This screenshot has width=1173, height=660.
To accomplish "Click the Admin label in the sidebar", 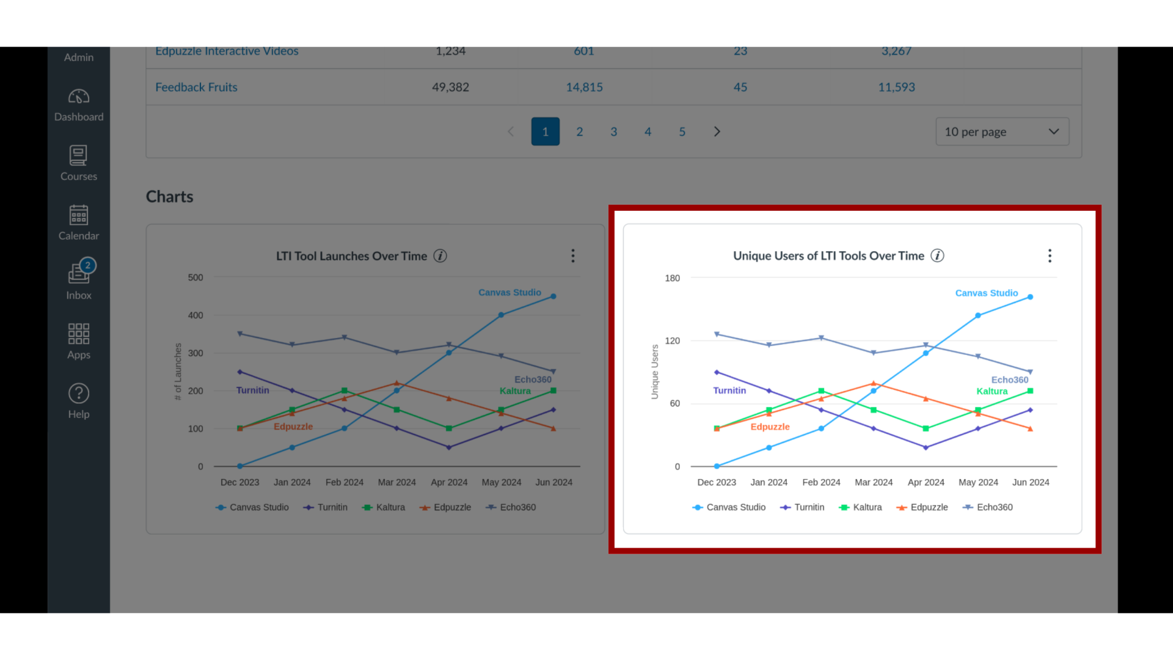I will click(79, 57).
